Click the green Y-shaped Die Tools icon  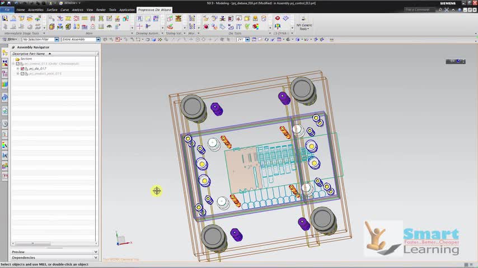pos(247,27)
